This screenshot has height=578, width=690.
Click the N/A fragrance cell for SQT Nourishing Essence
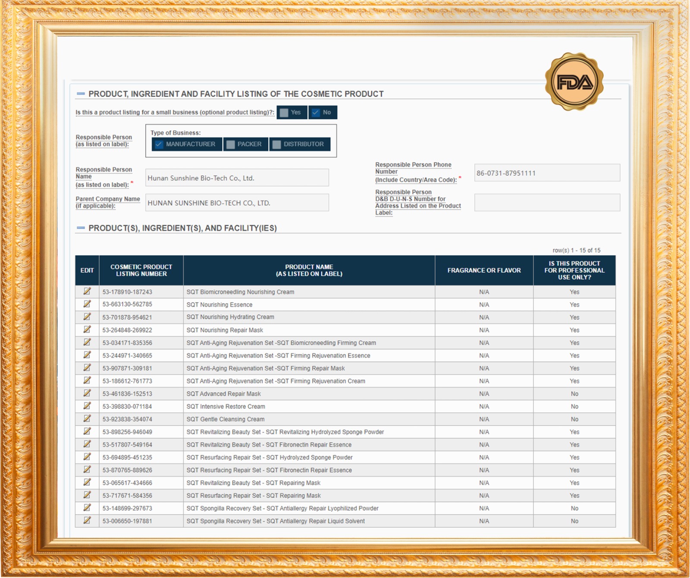click(484, 305)
